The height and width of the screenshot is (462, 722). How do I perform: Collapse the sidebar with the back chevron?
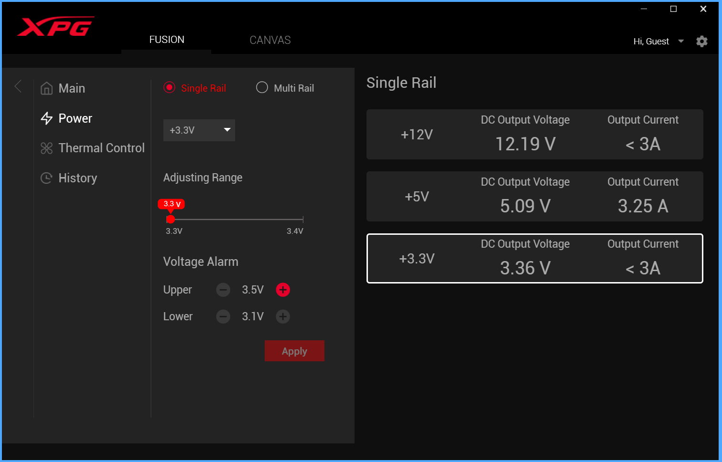tap(18, 86)
